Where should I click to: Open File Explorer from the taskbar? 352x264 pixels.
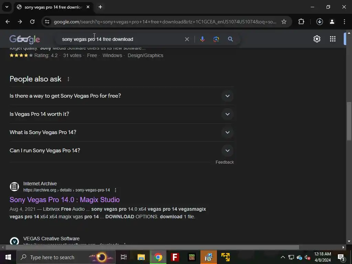(x=141, y=257)
